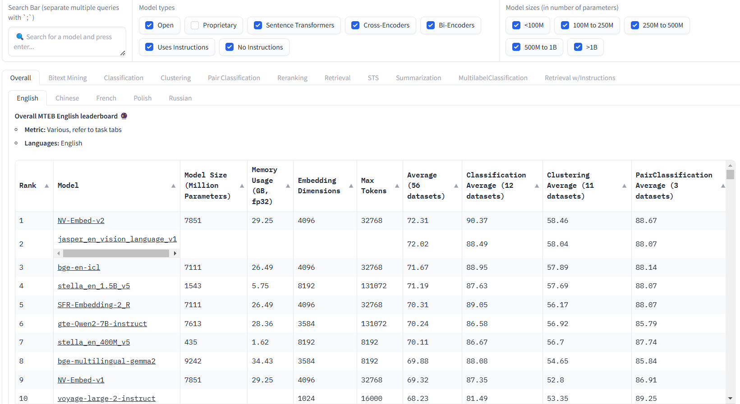Click the table scrollbar up arrow
Screen dimensions: 740x404
coord(730,165)
